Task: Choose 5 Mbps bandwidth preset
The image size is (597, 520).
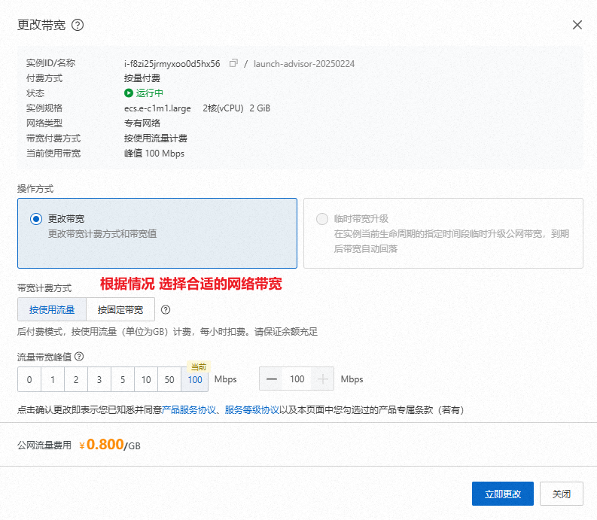Action: pyautogui.click(x=123, y=379)
